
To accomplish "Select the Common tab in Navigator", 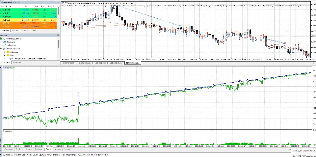I will tap(6, 63).
